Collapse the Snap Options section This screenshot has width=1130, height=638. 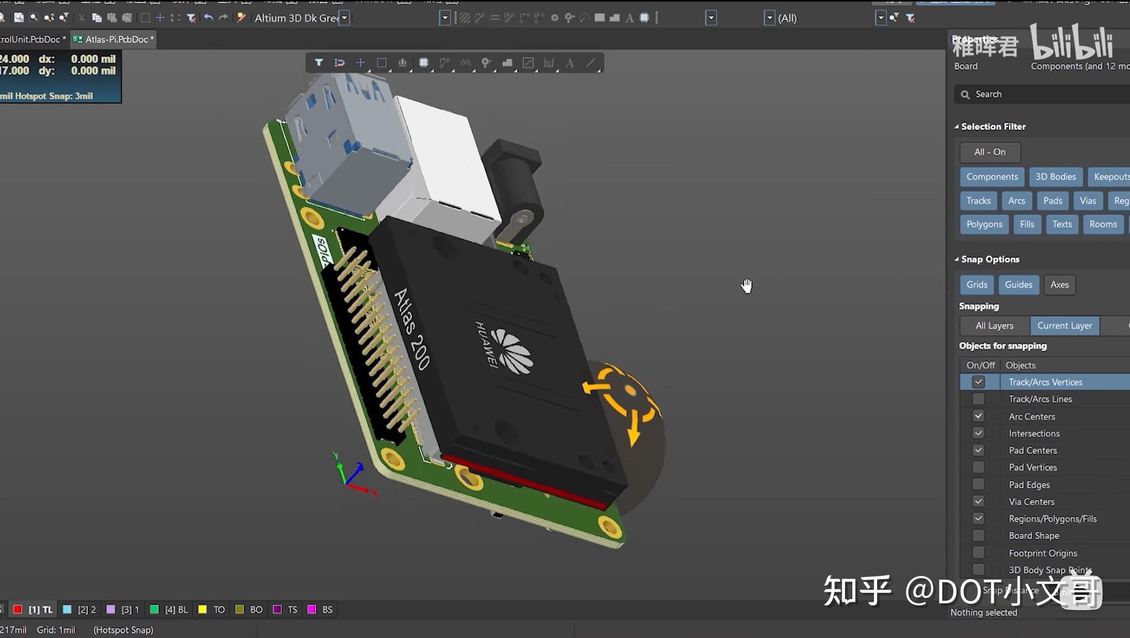click(957, 259)
